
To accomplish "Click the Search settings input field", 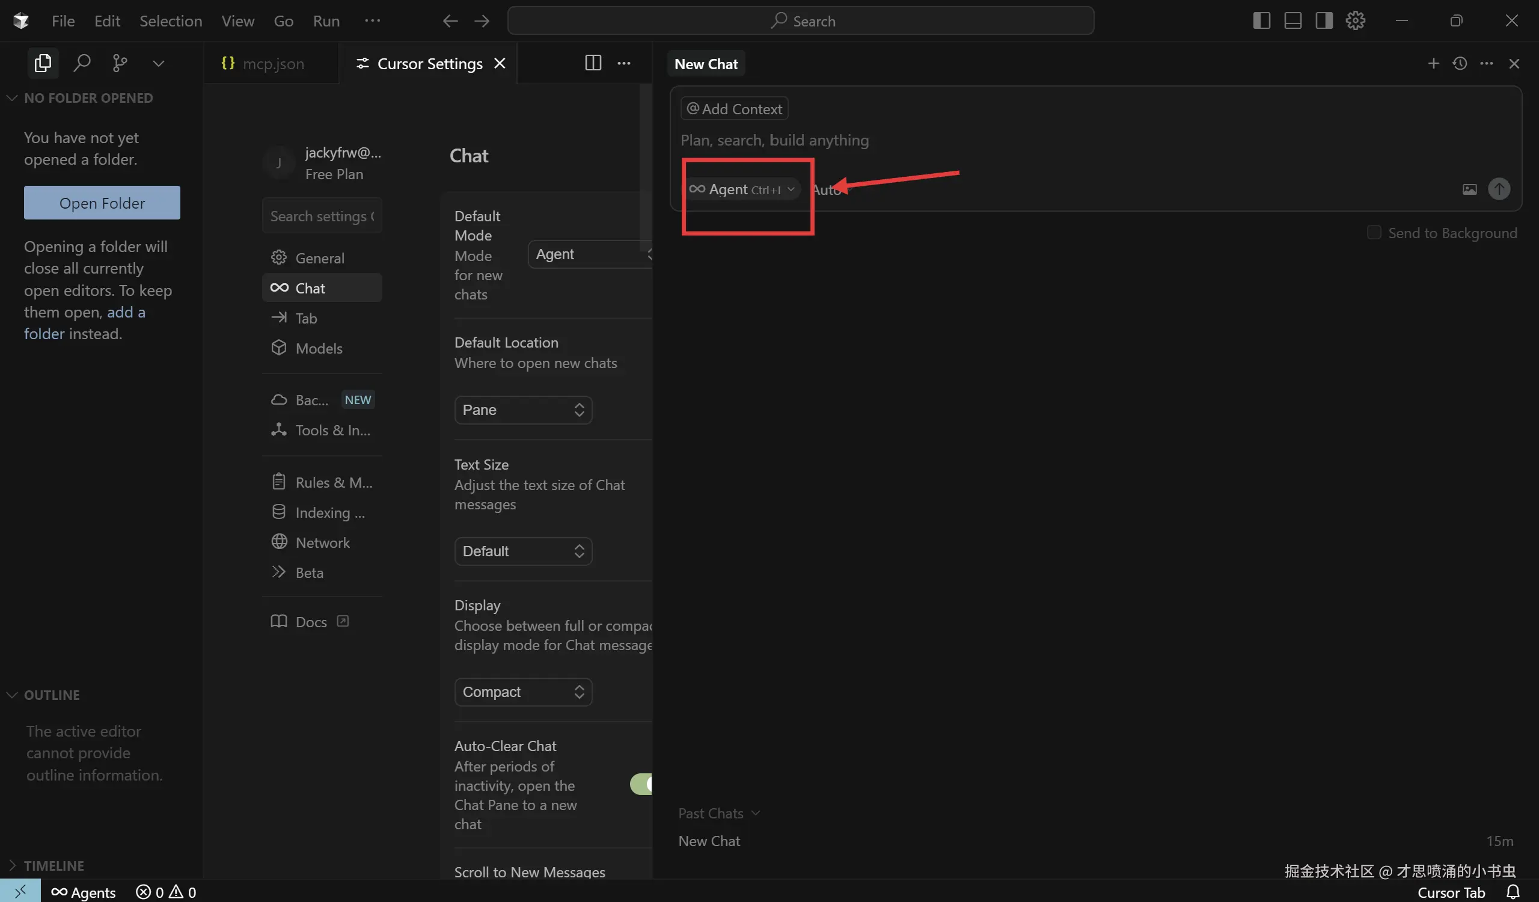I will 321,216.
